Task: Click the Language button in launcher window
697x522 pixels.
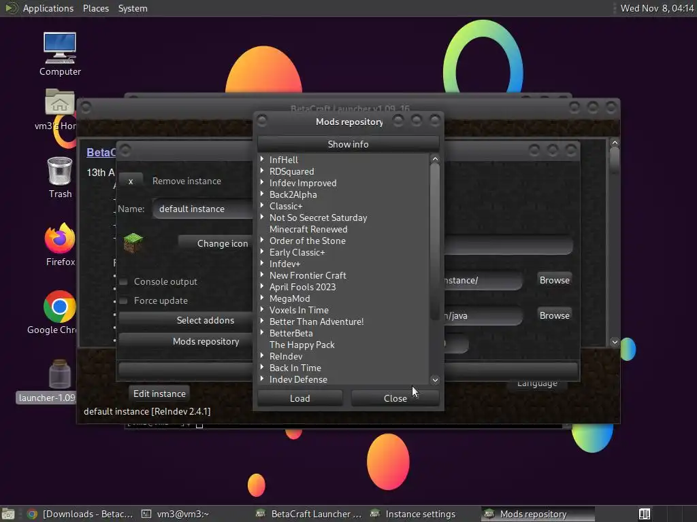Action: point(537,384)
